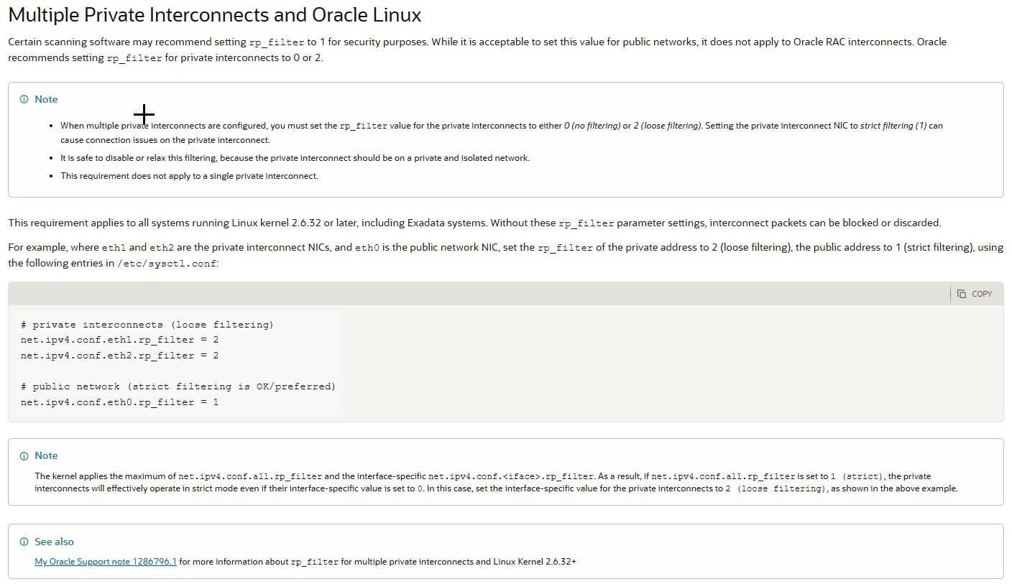Screen dimensions: 1012x584
Task: Click the info icon in the kernel maximum Note box
Action: click(x=24, y=456)
